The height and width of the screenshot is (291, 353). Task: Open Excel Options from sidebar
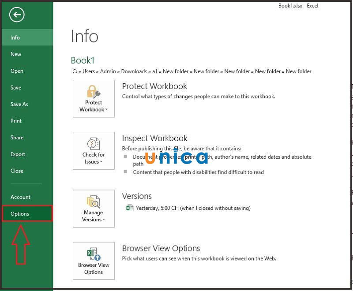pos(27,214)
